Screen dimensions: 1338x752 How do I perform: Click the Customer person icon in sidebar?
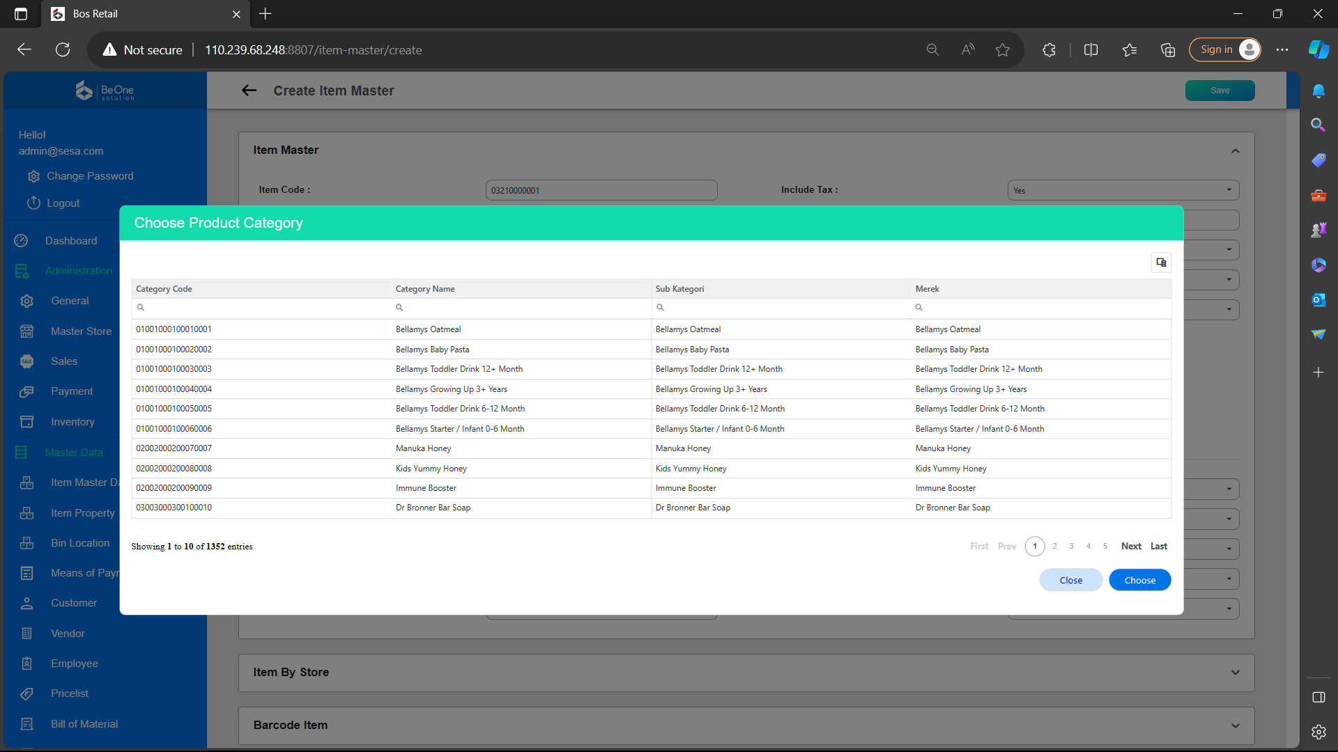point(26,603)
